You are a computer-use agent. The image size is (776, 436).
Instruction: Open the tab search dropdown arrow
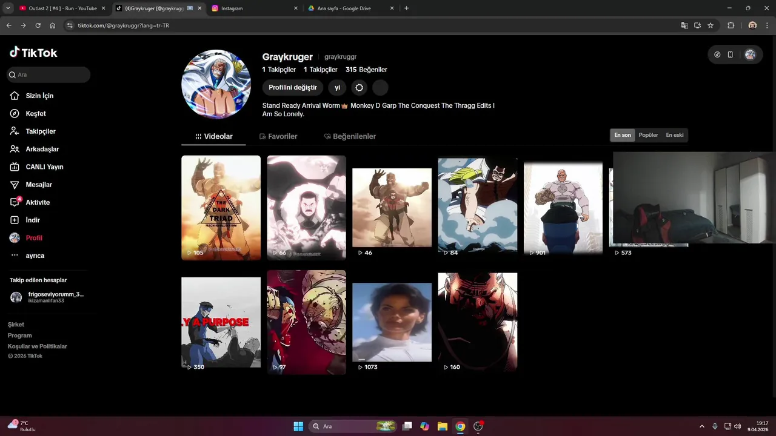tap(8, 8)
